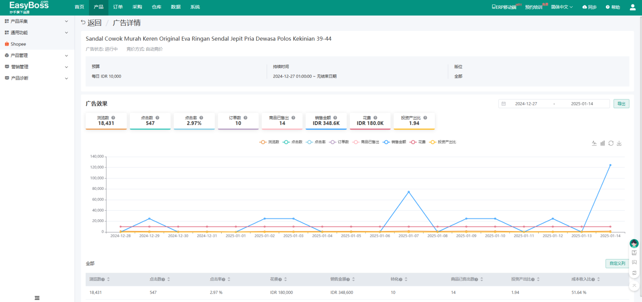The height and width of the screenshot is (302, 642).
Task: Click help icon beside 订单数 card
Action: point(245,118)
